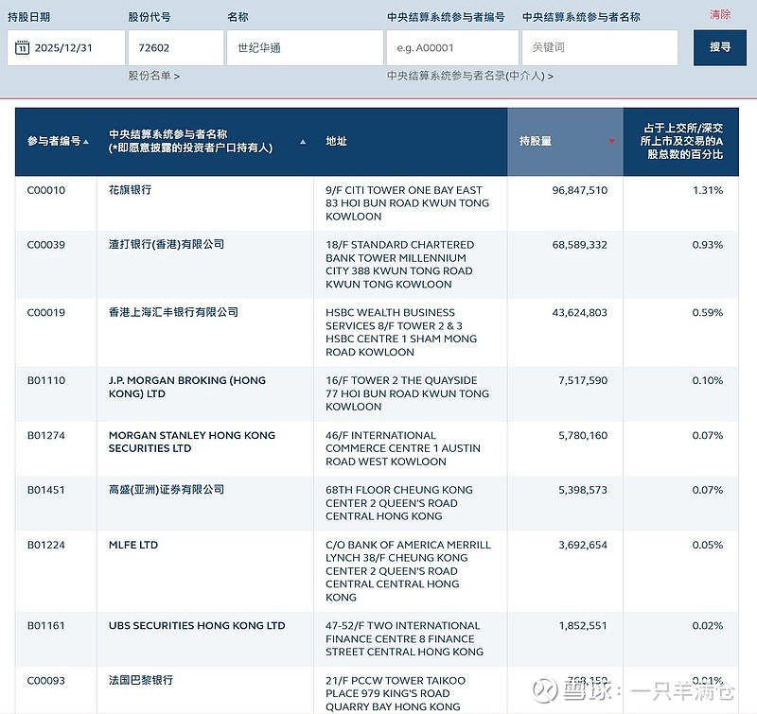The width and height of the screenshot is (757, 714).
Task: Open 中央结算系统参与者名录(中介人) link
Action: (469, 76)
